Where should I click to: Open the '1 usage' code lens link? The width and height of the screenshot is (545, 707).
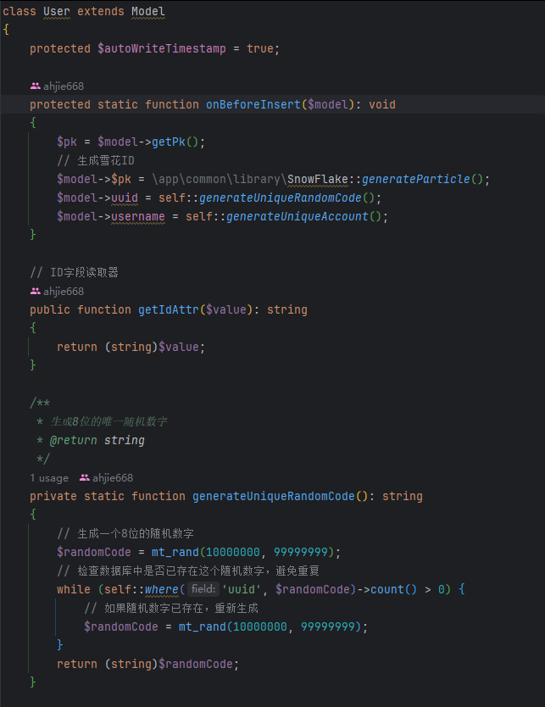click(x=49, y=478)
